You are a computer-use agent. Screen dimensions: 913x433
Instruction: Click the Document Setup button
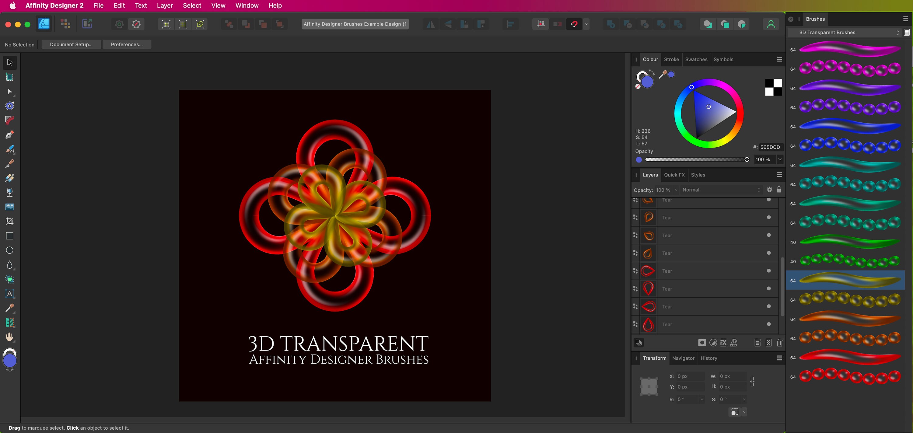(x=71, y=44)
